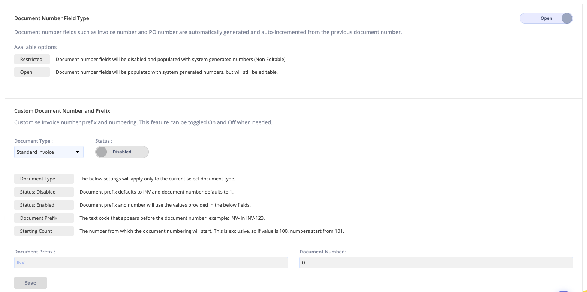Click the Save button
Viewport: 587px width, 292px height.
point(30,283)
